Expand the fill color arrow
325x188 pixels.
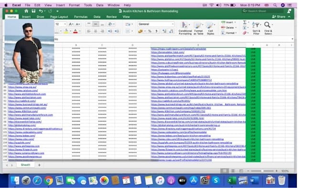70,31
